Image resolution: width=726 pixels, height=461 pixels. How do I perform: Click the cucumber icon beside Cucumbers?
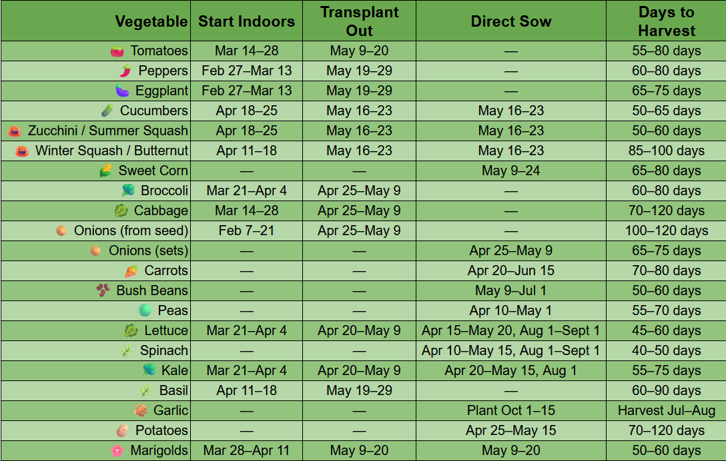[x=107, y=111]
